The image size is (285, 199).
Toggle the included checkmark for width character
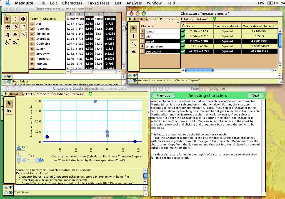point(183,36)
